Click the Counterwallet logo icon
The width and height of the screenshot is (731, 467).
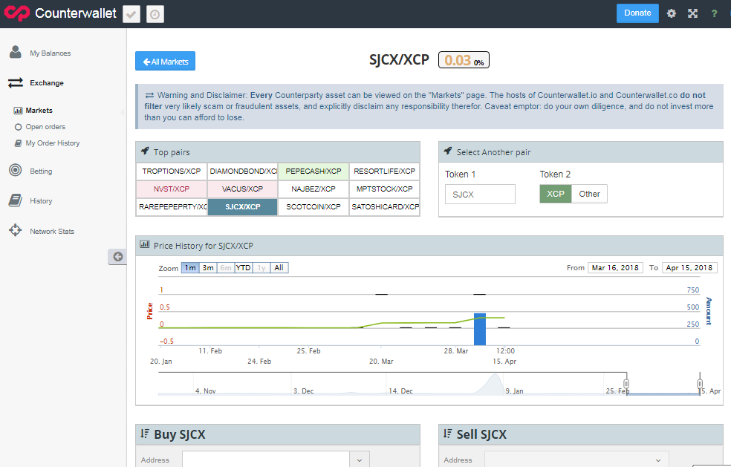point(17,13)
